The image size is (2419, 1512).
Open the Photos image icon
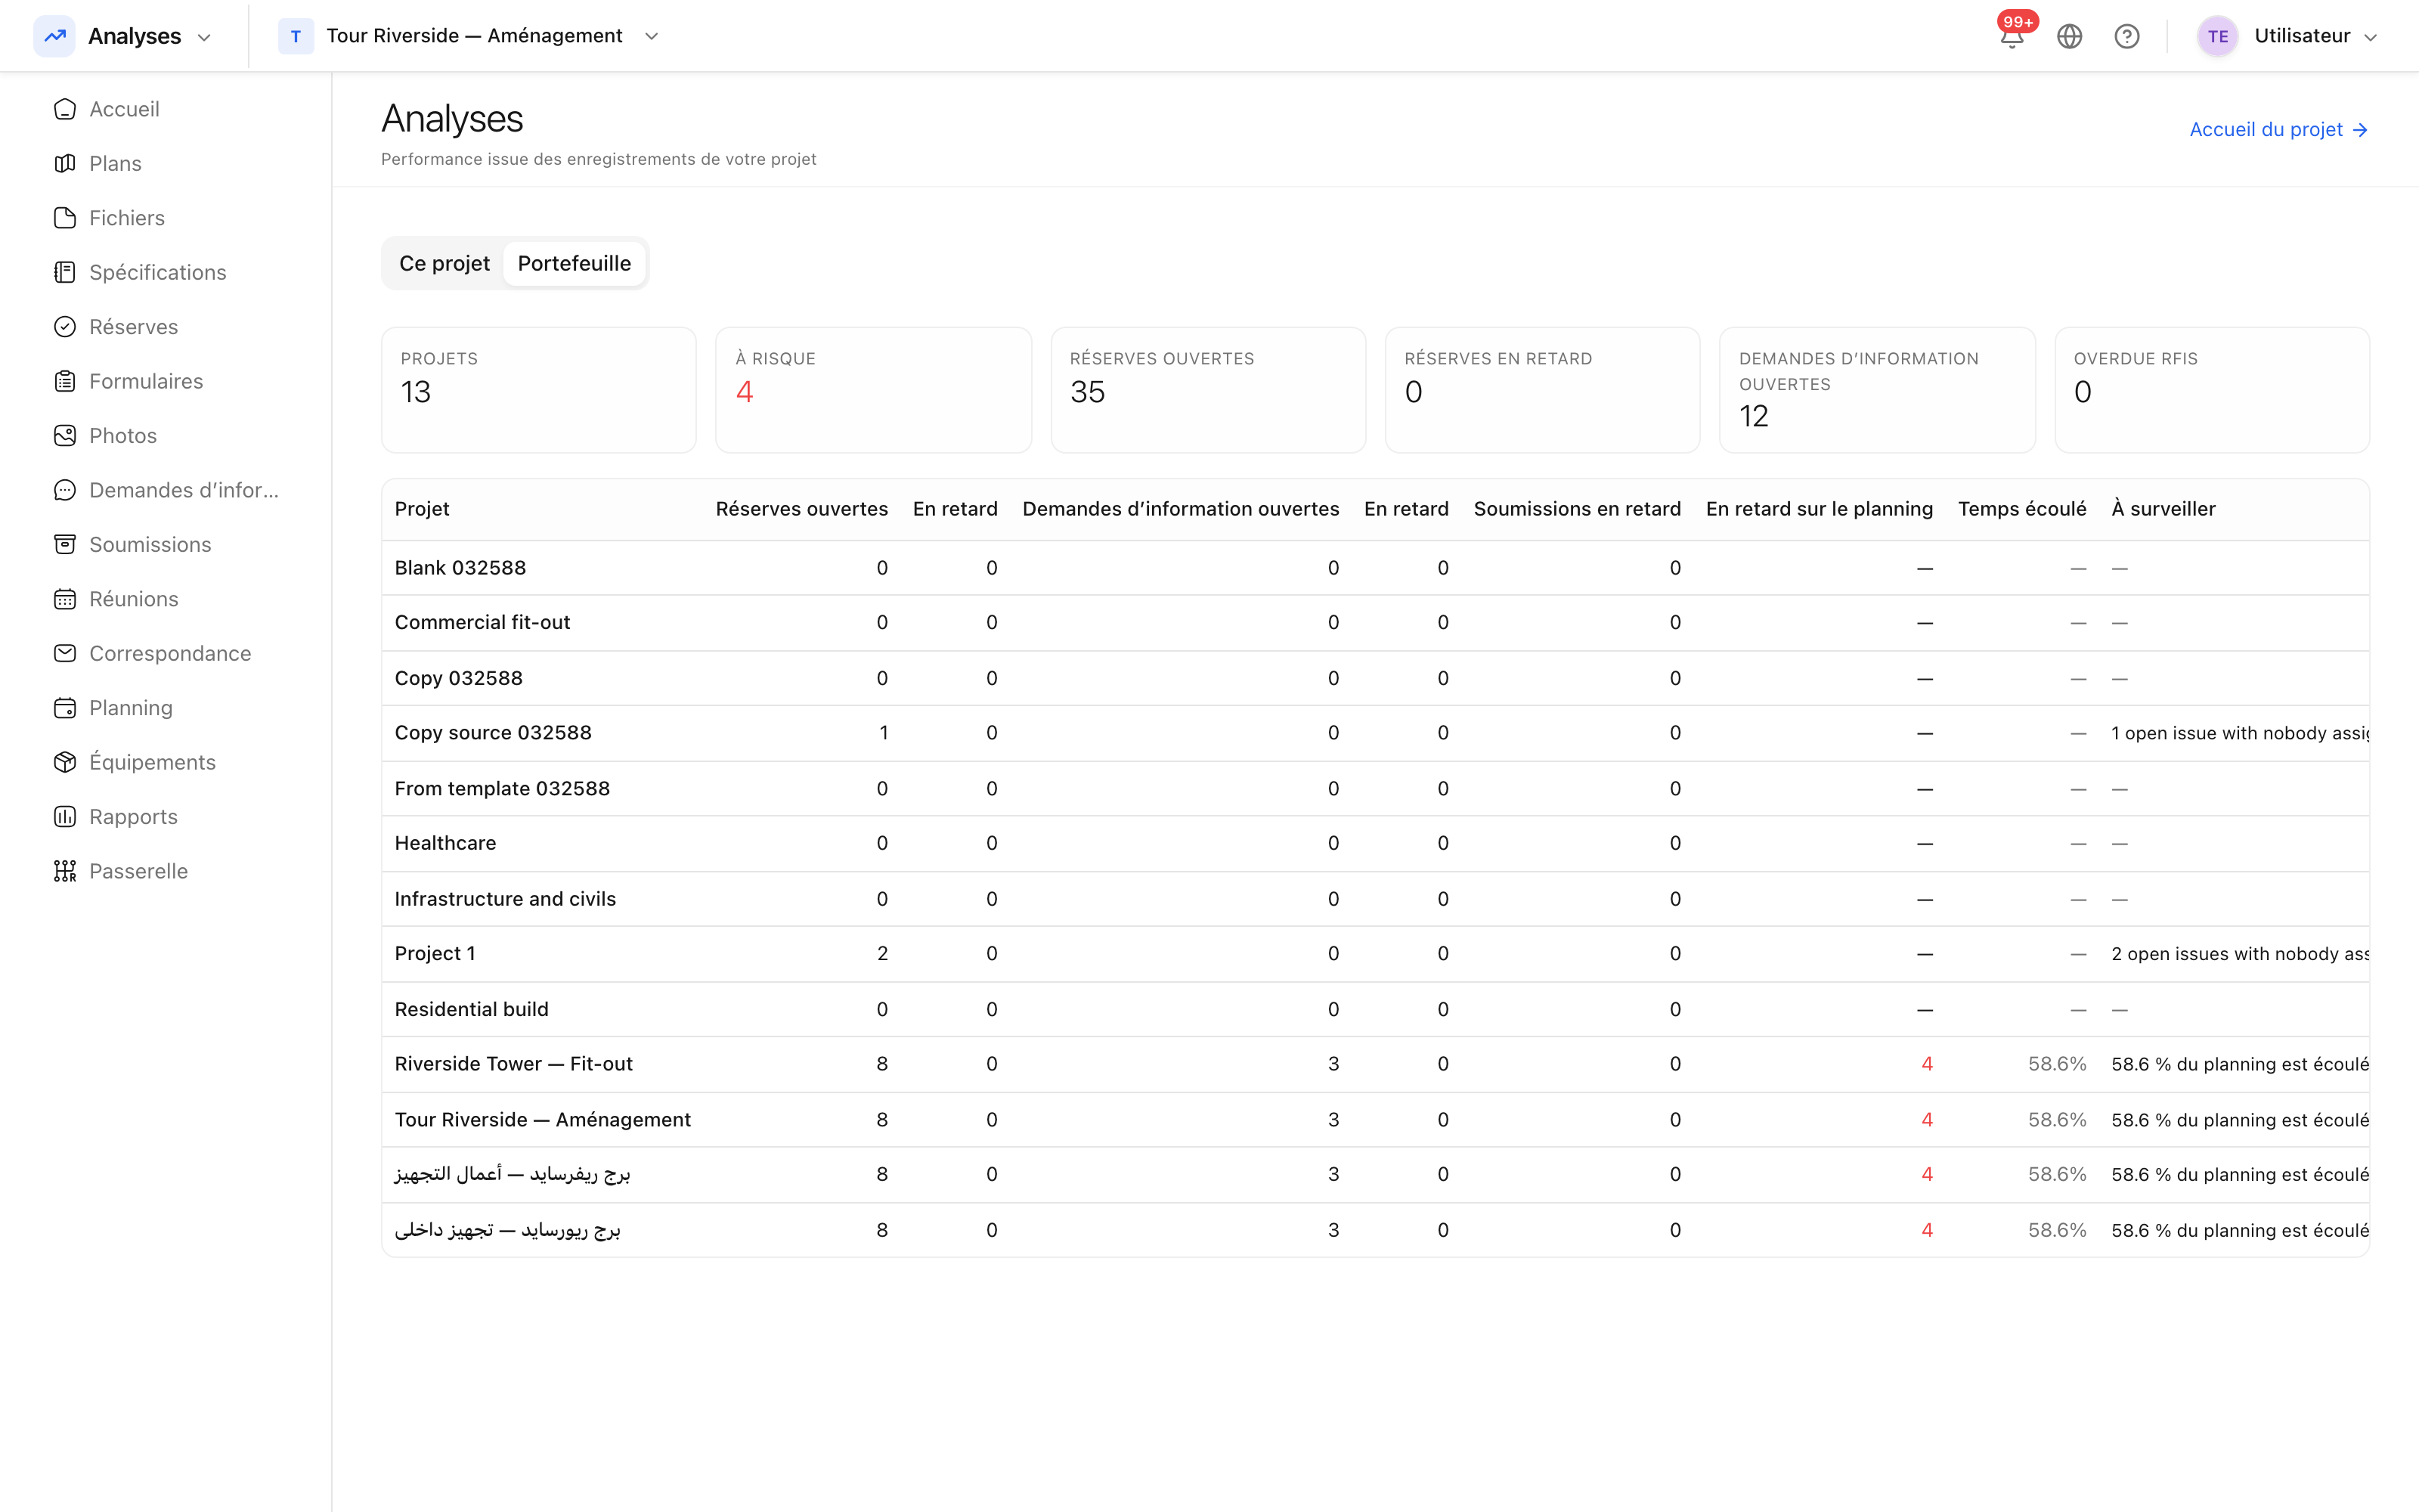point(65,436)
